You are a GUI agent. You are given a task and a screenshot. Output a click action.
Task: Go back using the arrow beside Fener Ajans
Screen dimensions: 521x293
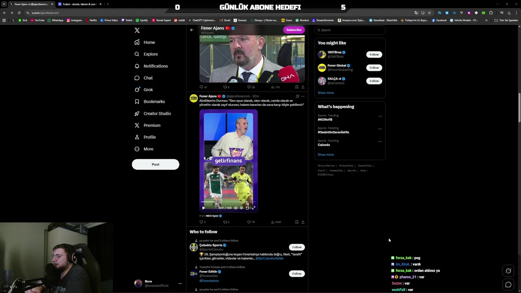[x=192, y=30]
